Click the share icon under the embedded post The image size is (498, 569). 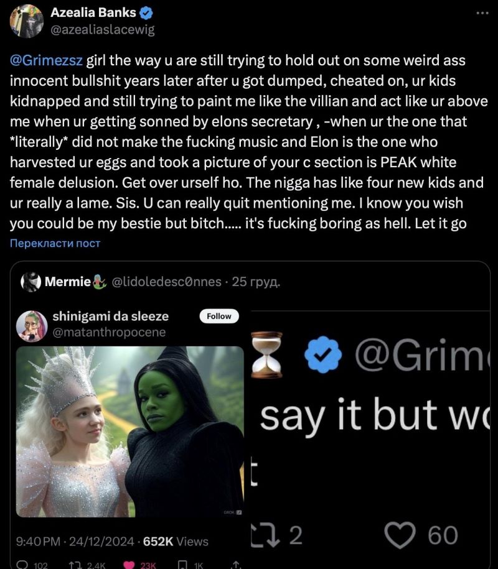click(x=236, y=565)
